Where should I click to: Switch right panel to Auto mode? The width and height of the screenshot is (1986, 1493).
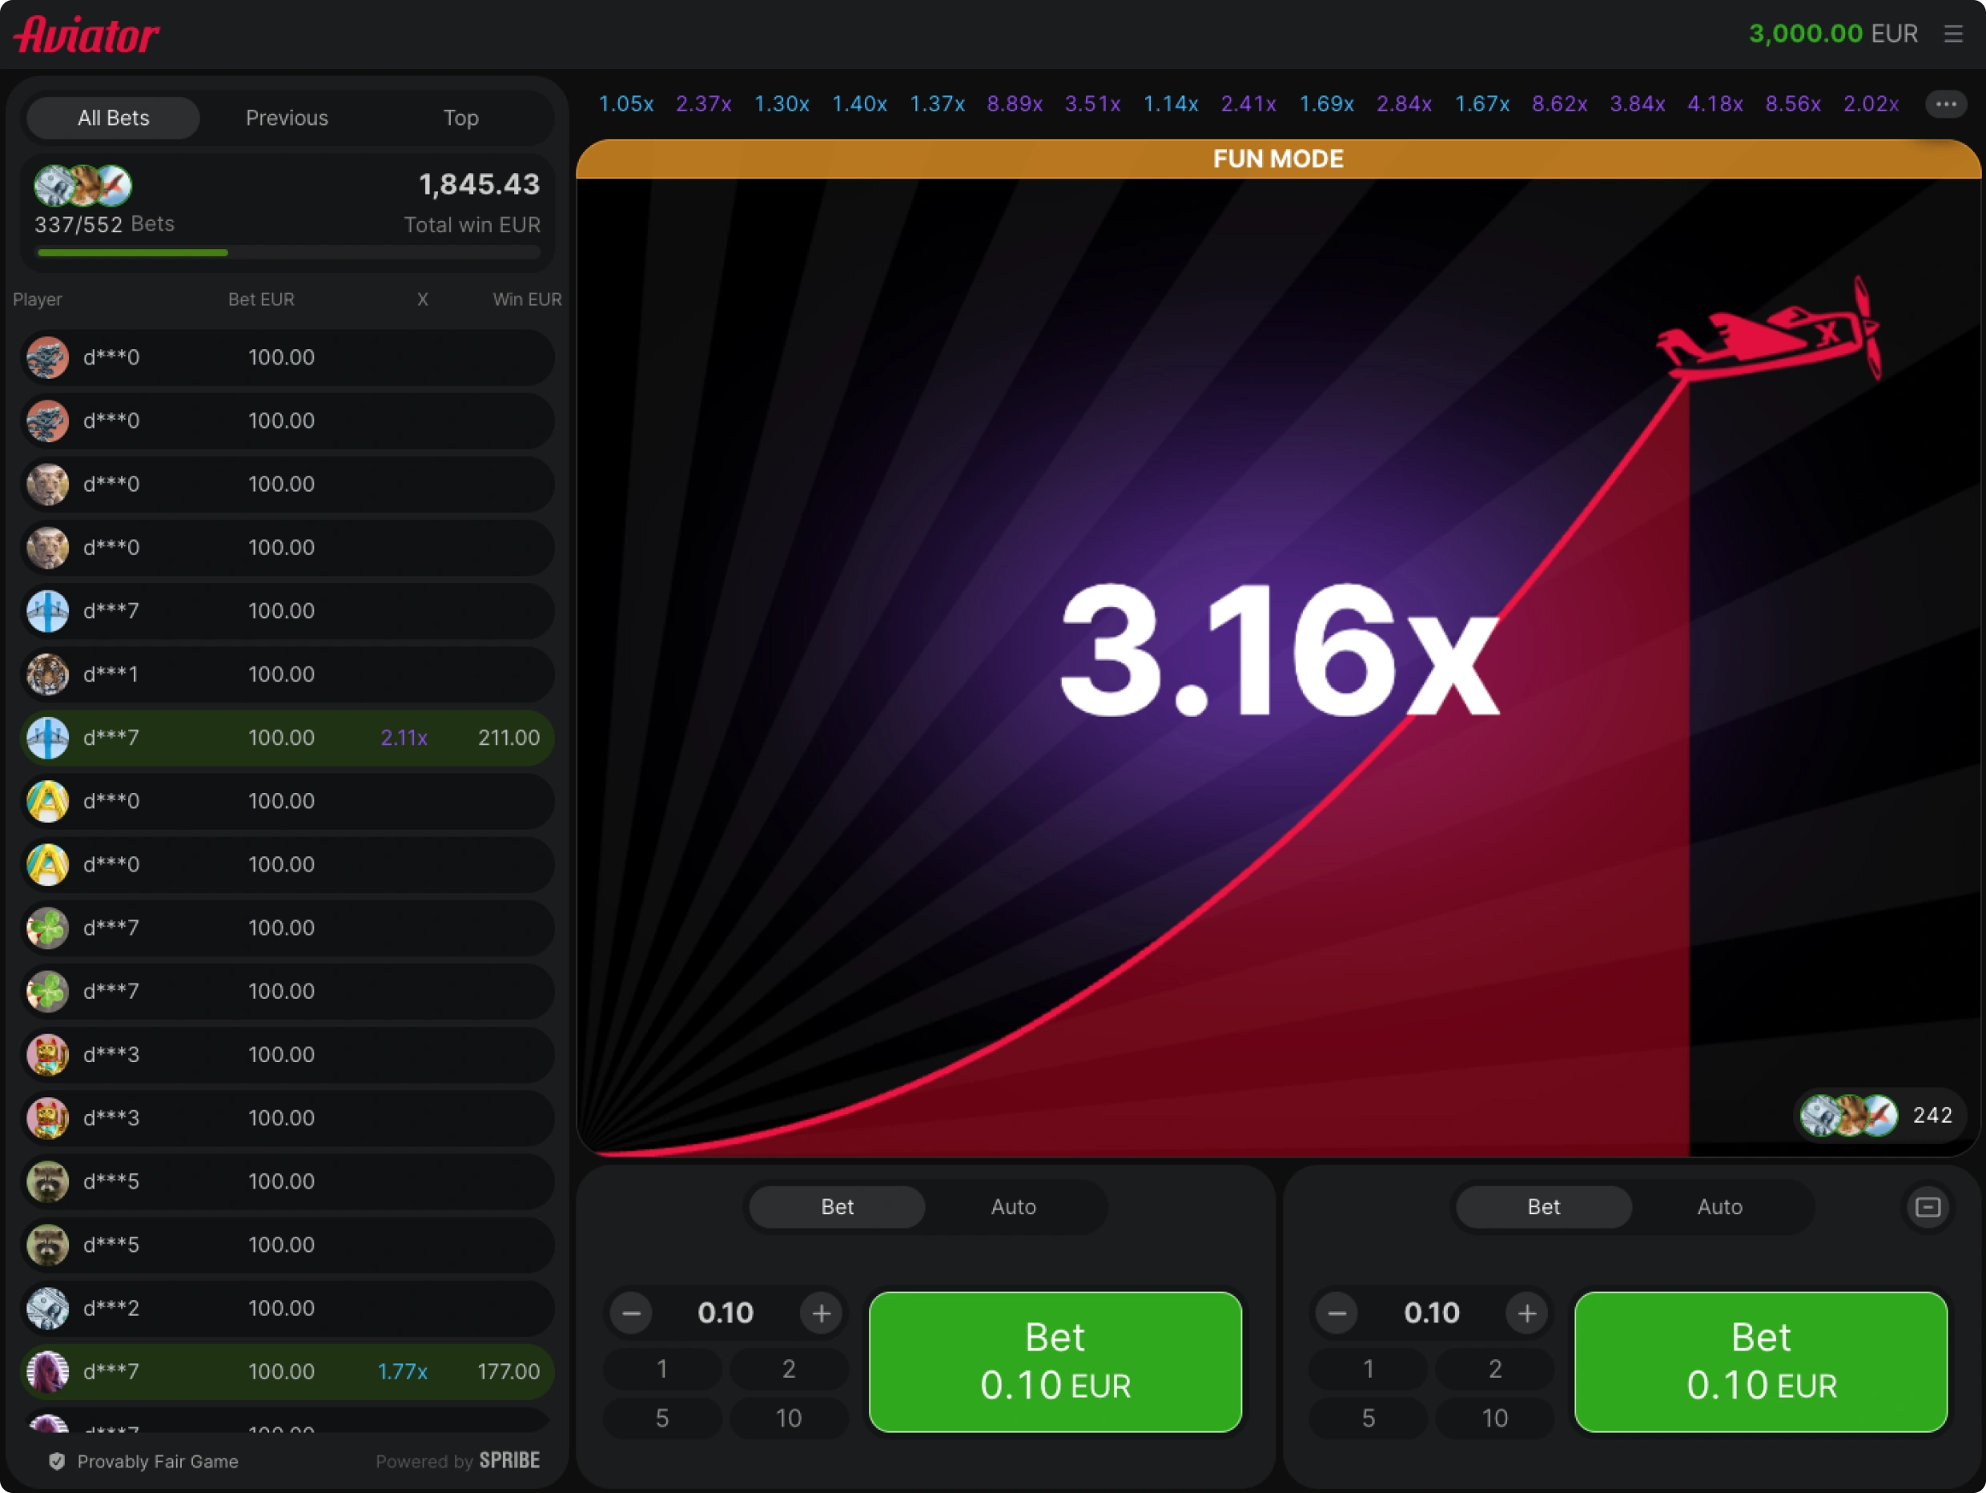(x=1719, y=1206)
